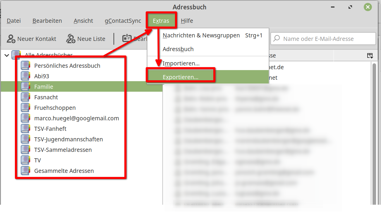381x212 pixels.
Task: Click the Name oder E-Mail-Adresse search field
Action: (325, 39)
